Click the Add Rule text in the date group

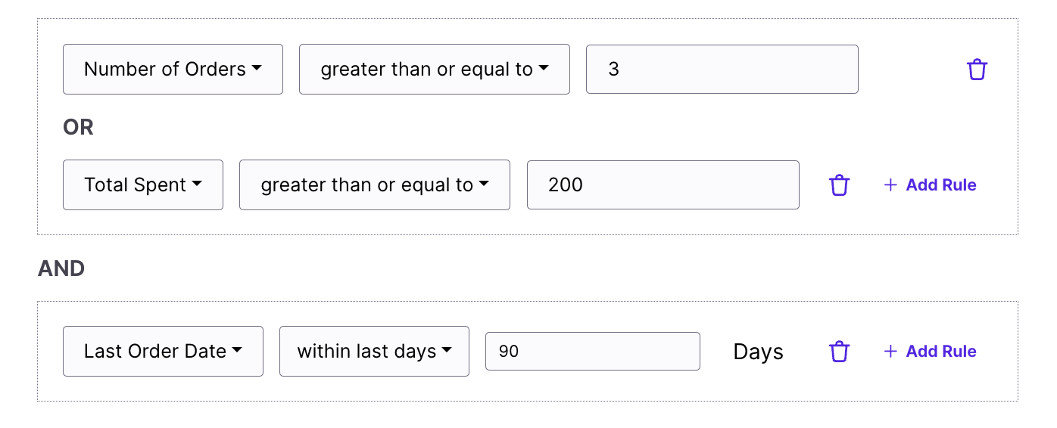point(941,352)
